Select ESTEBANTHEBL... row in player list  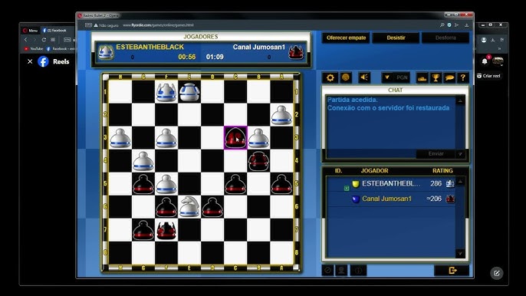pyautogui.click(x=391, y=183)
